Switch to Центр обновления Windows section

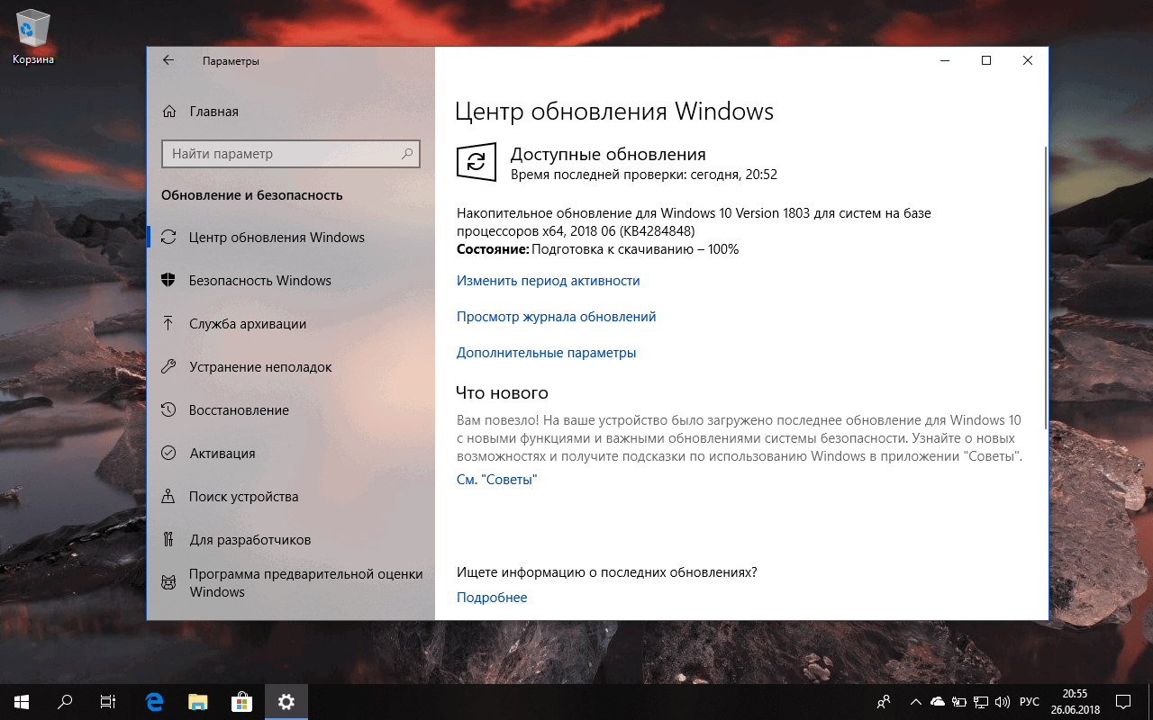[x=277, y=237]
